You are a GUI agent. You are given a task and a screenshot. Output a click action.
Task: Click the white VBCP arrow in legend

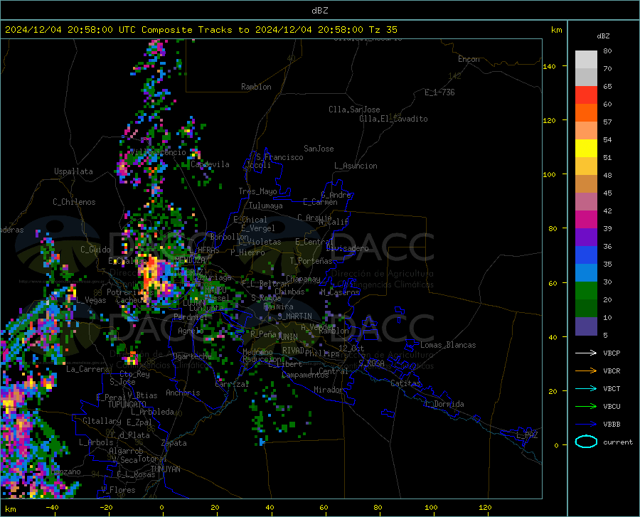(x=586, y=353)
